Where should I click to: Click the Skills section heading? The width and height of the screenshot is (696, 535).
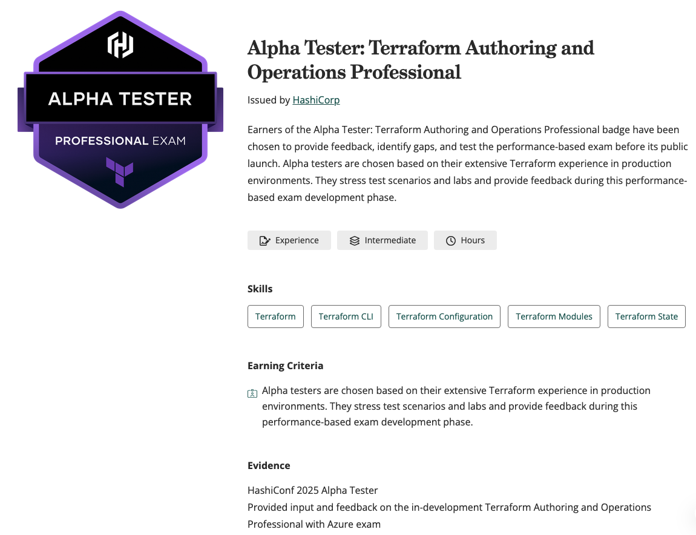tap(260, 289)
